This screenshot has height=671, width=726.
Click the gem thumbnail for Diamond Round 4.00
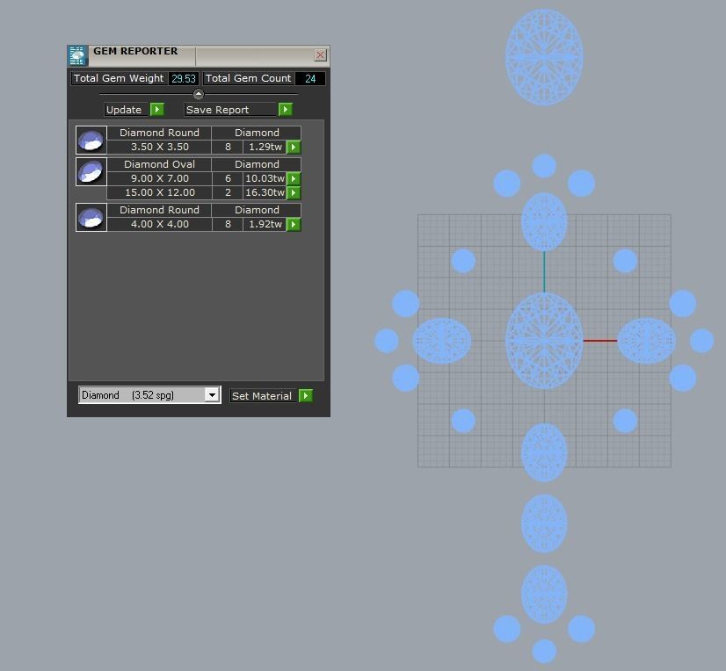coord(91,217)
